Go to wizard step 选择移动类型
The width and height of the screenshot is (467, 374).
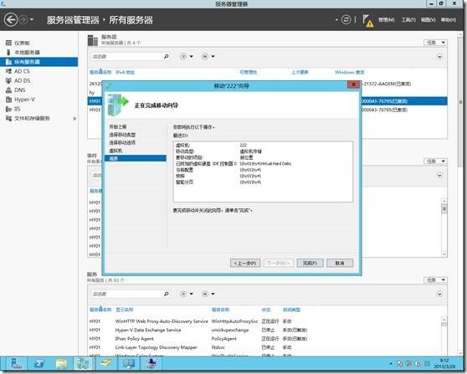tap(122, 135)
